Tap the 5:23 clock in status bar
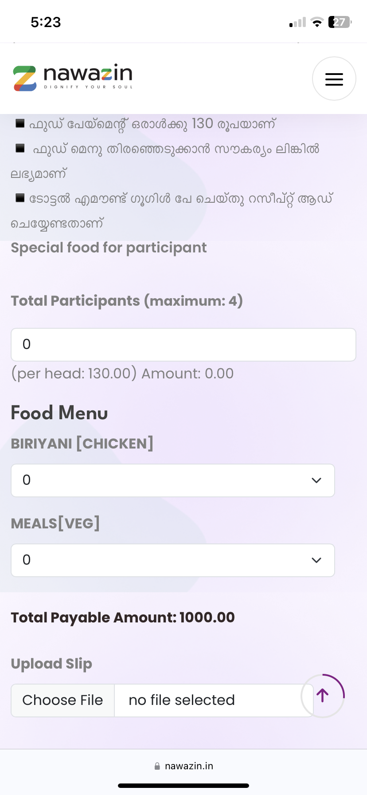This screenshot has height=795, width=367. 46,22
